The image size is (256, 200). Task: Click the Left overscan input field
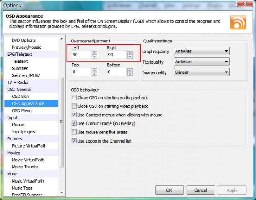pyautogui.click(x=82, y=55)
